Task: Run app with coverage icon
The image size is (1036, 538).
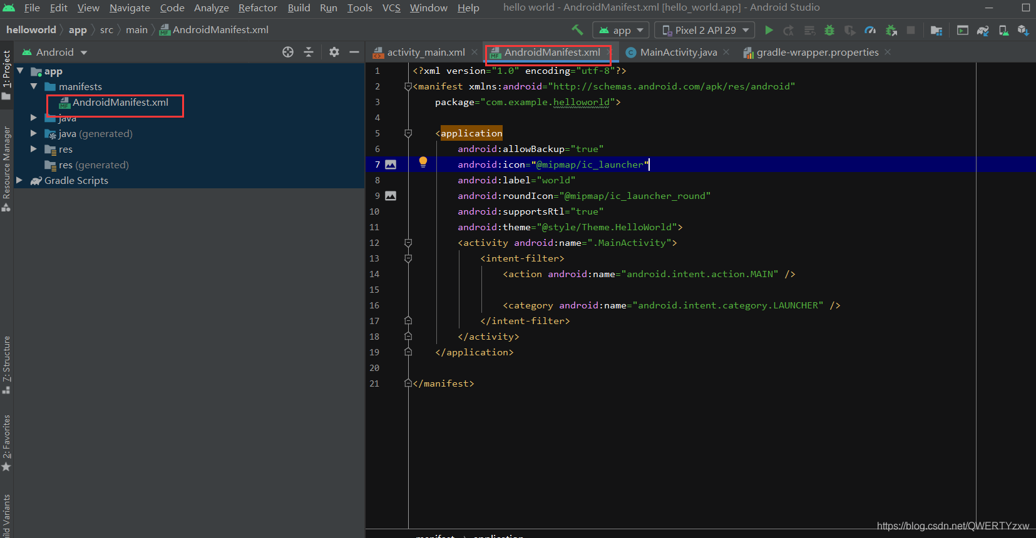Action: pyautogui.click(x=849, y=30)
